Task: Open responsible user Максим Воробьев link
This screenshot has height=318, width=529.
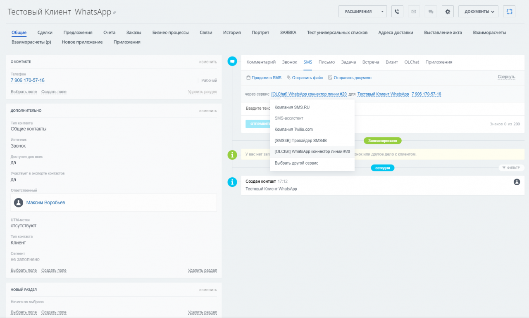Action: [45, 203]
